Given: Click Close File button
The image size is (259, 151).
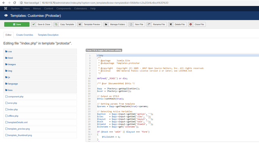Looking at the screenshot, I should 197,24.
